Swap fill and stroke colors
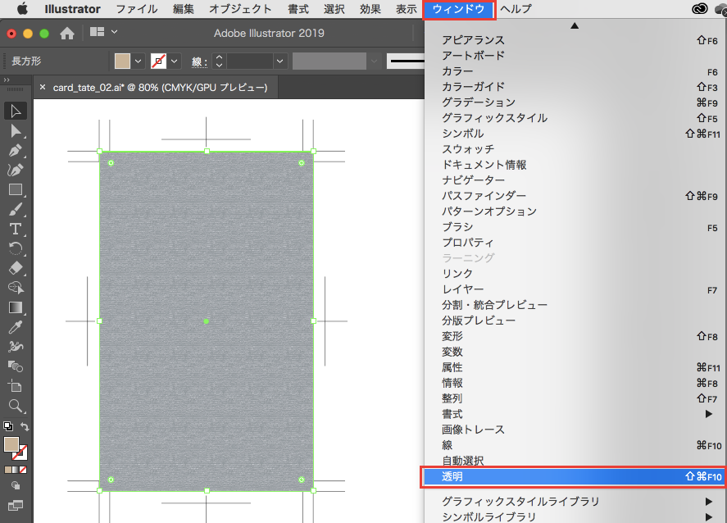 (x=25, y=426)
